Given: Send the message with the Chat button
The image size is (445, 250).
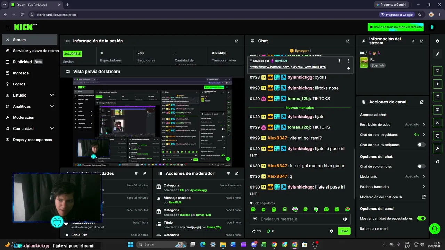Looking at the screenshot, I should click(344, 231).
